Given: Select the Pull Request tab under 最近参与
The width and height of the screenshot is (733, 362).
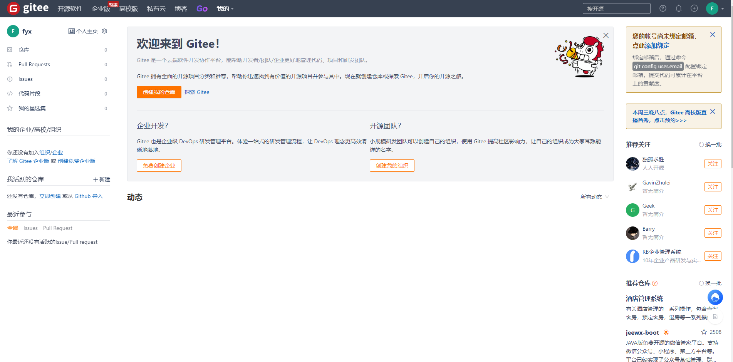Looking at the screenshot, I should (x=58, y=228).
